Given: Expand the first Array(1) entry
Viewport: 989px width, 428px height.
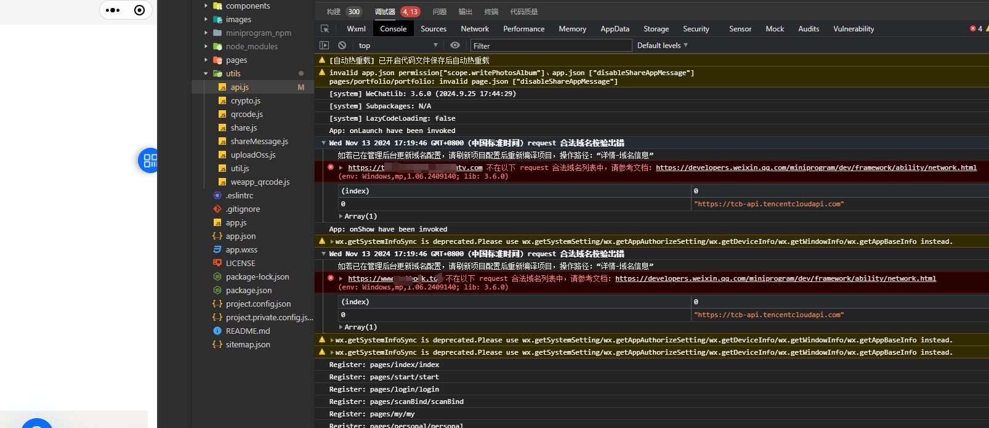Looking at the screenshot, I should (341, 217).
